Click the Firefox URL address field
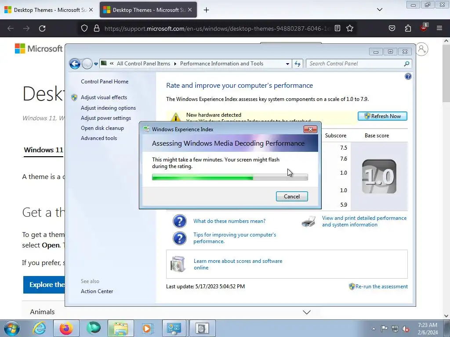450x337 pixels. click(217, 29)
